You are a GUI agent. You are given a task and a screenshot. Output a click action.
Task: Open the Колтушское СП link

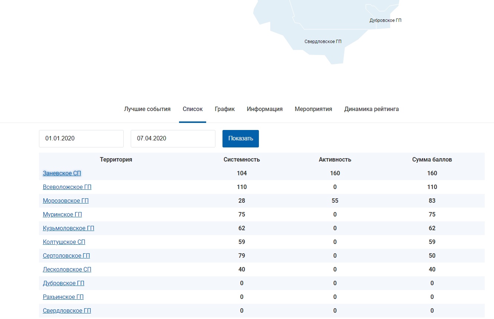[x=64, y=242]
